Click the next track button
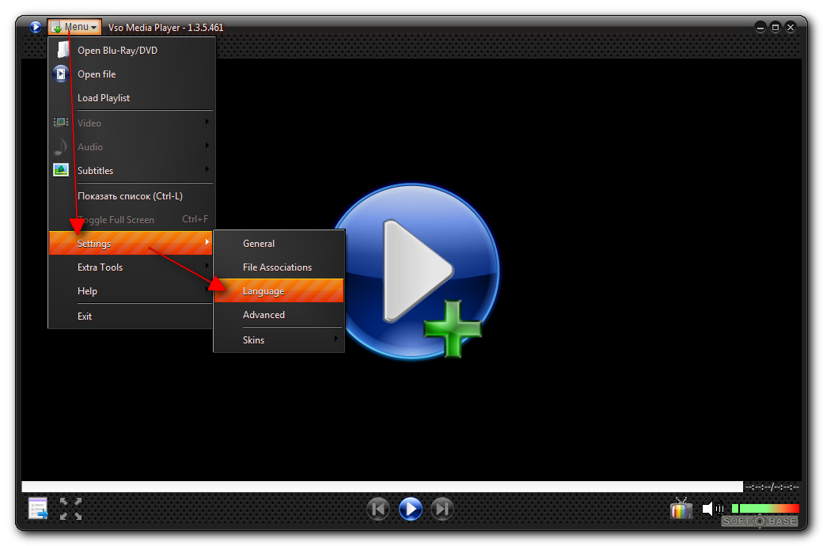This screenshot has height=546, width=823. pos(442,509)
